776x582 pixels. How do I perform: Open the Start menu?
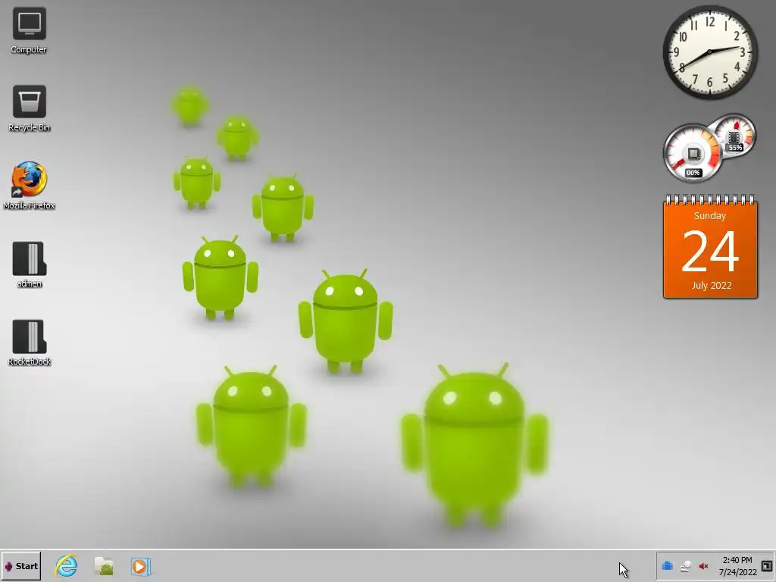pos(21,566)
